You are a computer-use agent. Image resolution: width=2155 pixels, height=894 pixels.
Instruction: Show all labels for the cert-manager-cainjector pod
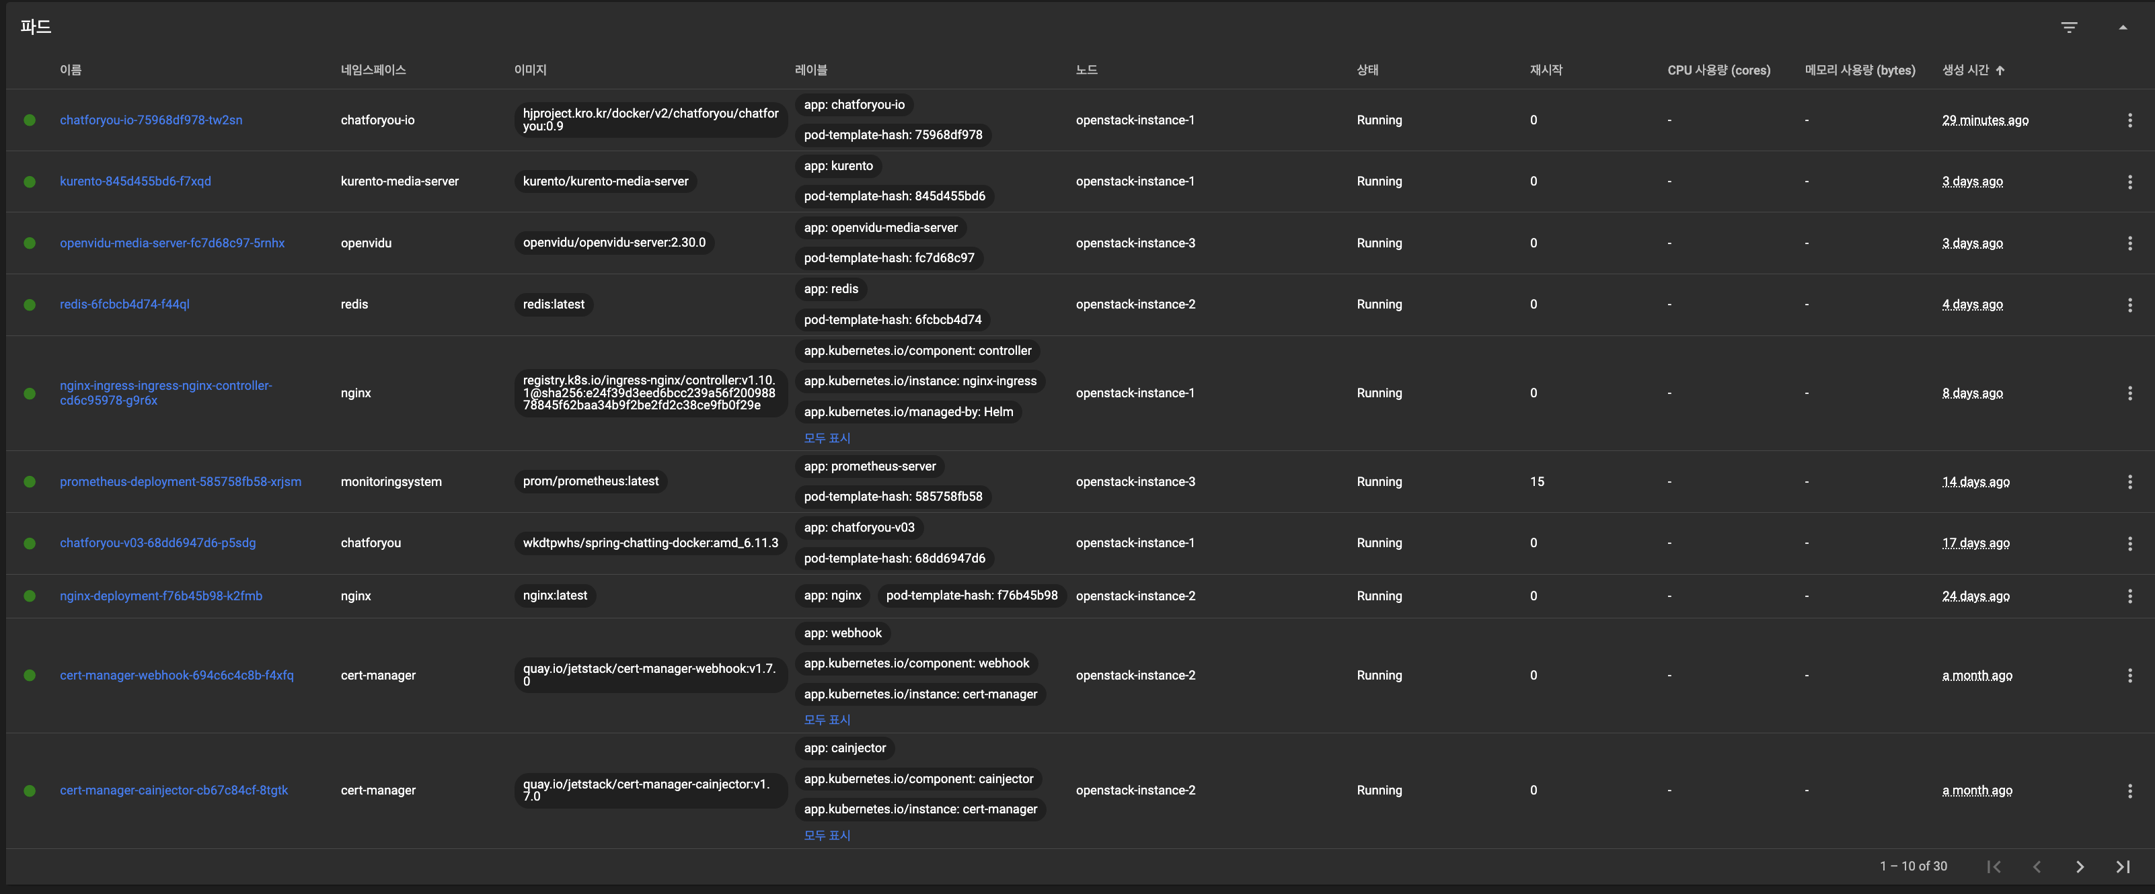(x=827, y=836)
